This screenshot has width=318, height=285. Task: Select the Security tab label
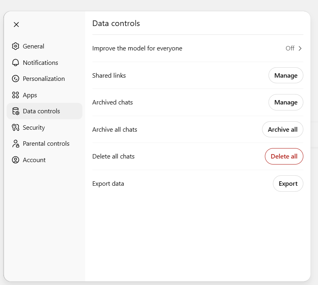point(34,128)
